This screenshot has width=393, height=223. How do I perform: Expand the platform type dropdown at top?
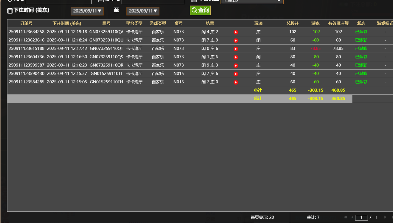(251, 1)
